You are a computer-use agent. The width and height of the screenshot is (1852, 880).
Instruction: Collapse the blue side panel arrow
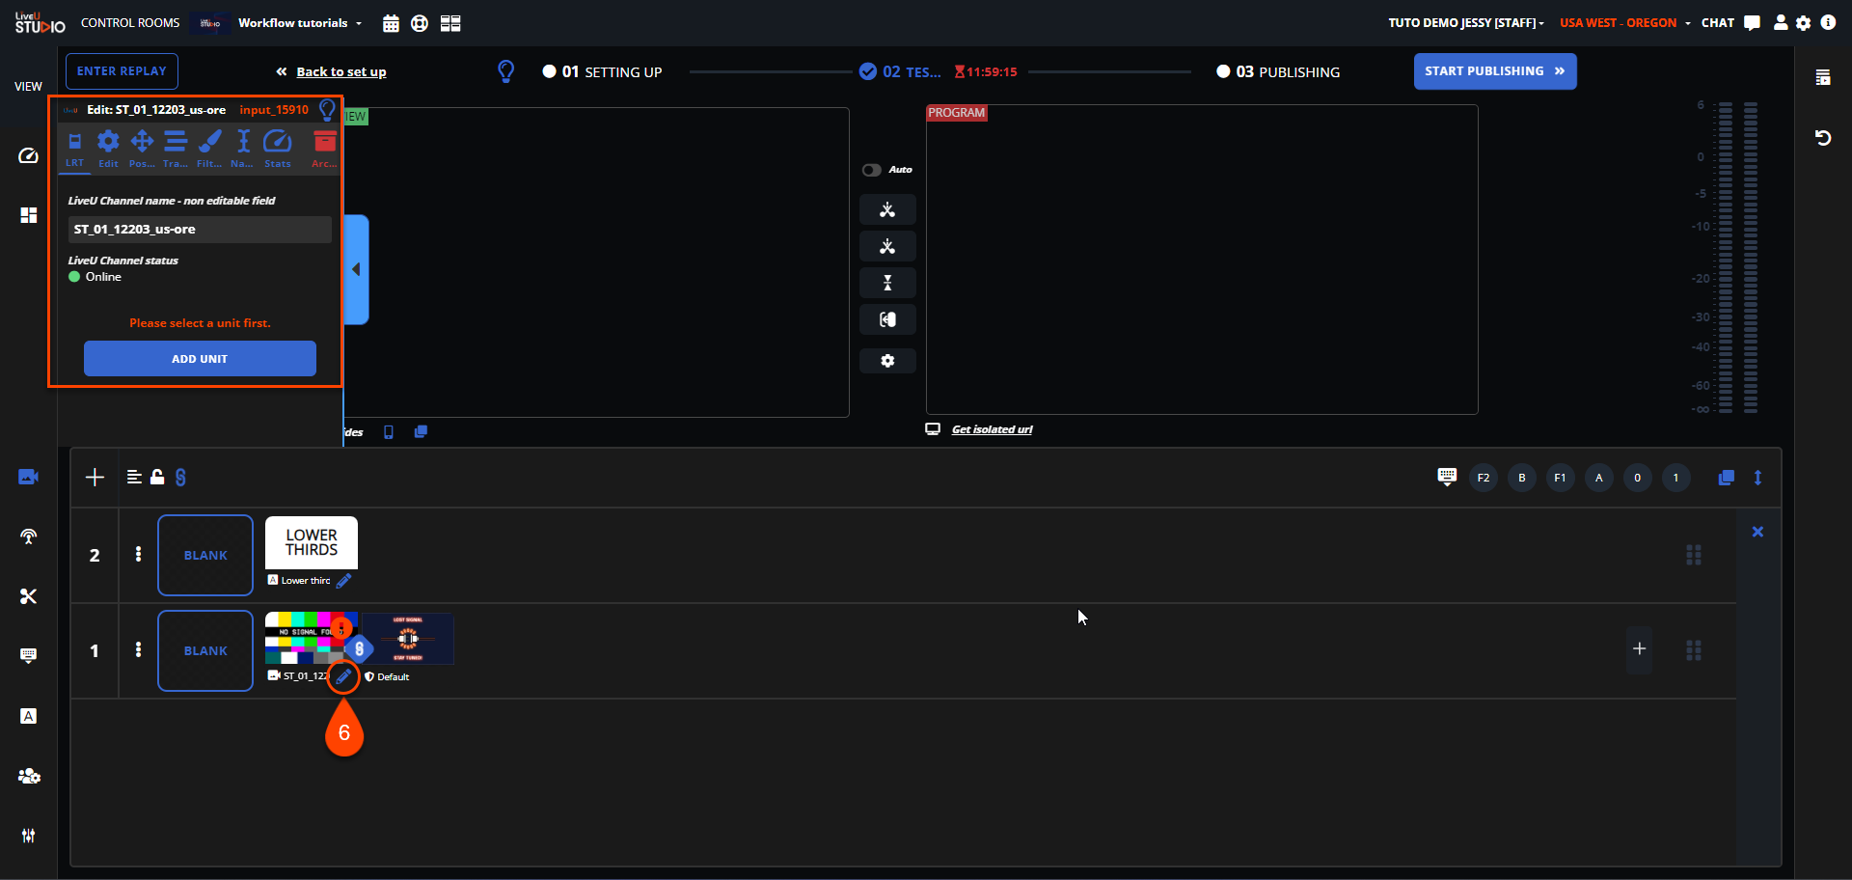point(357,269)
